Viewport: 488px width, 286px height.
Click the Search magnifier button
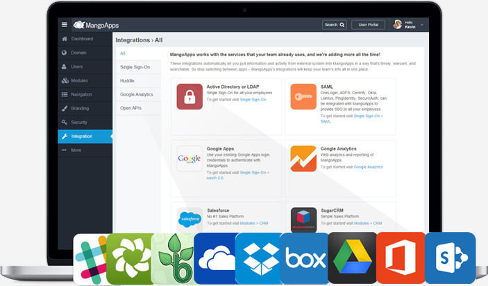[335, 25]
